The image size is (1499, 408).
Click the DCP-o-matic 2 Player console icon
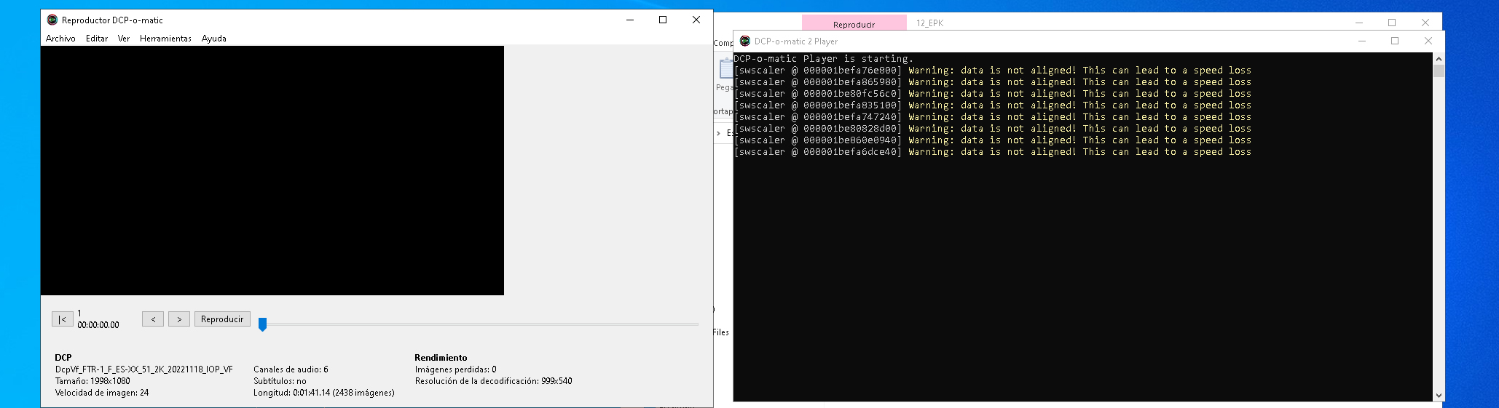[744, 41]
